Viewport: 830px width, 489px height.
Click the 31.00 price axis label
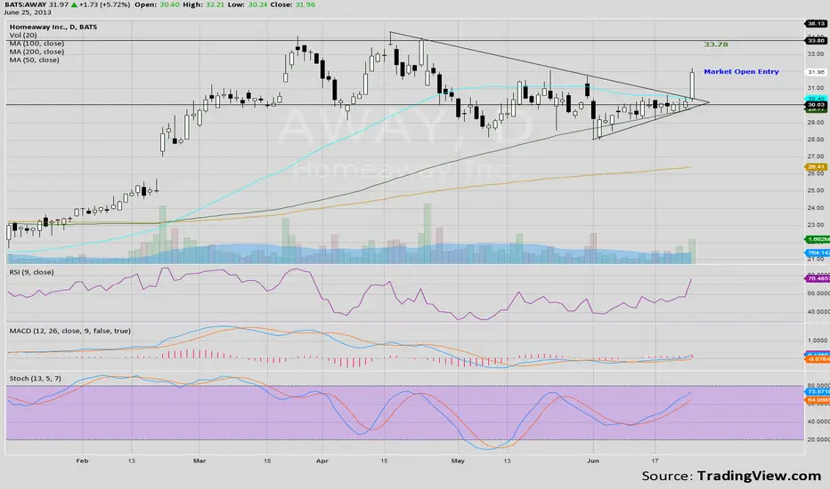coord(816,88)
